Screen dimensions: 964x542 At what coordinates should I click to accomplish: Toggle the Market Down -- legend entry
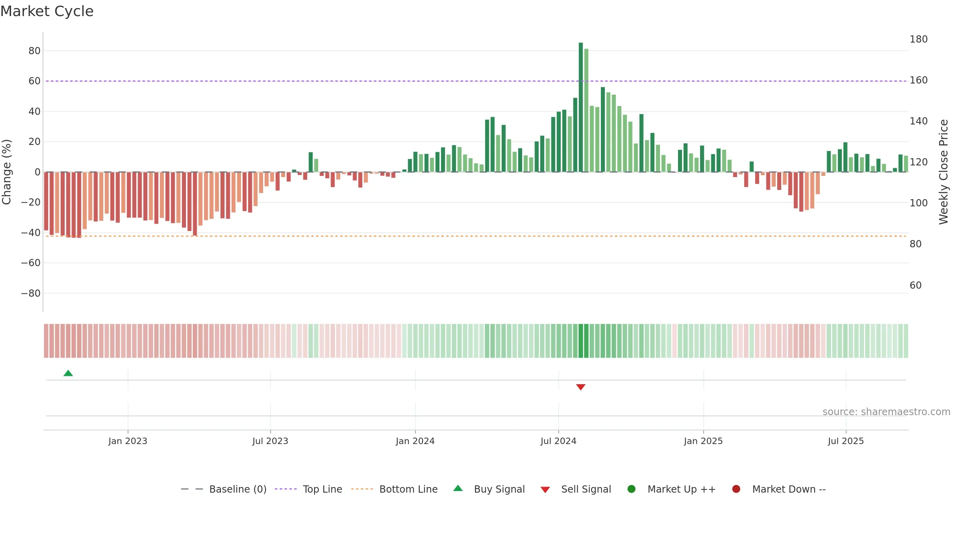(779, 489)
